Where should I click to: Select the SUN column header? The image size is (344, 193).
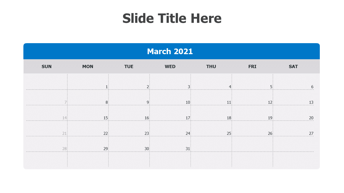46,66
